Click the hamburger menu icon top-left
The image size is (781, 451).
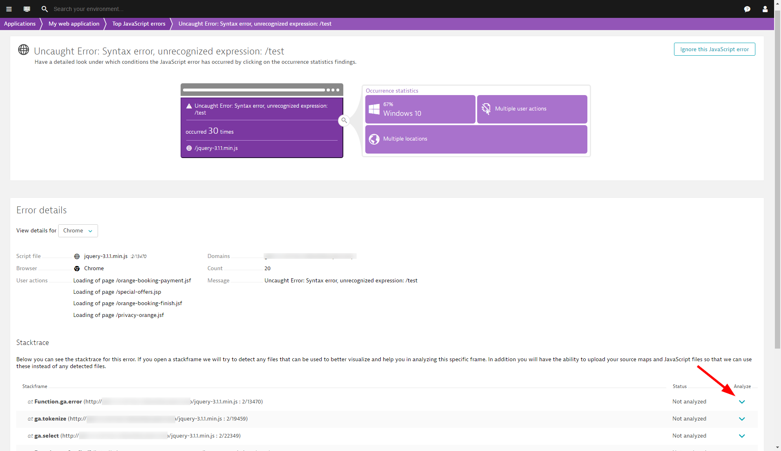pos(9,9)
